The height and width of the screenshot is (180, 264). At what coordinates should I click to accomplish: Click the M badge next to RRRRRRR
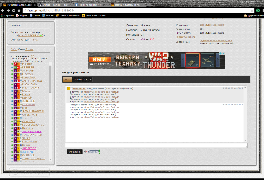tap(15, 67)
